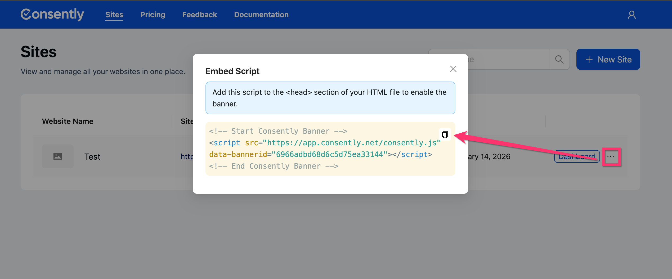672x279 pixels.
Task: Close the Embed Script dialog
Action: (453, 69)
